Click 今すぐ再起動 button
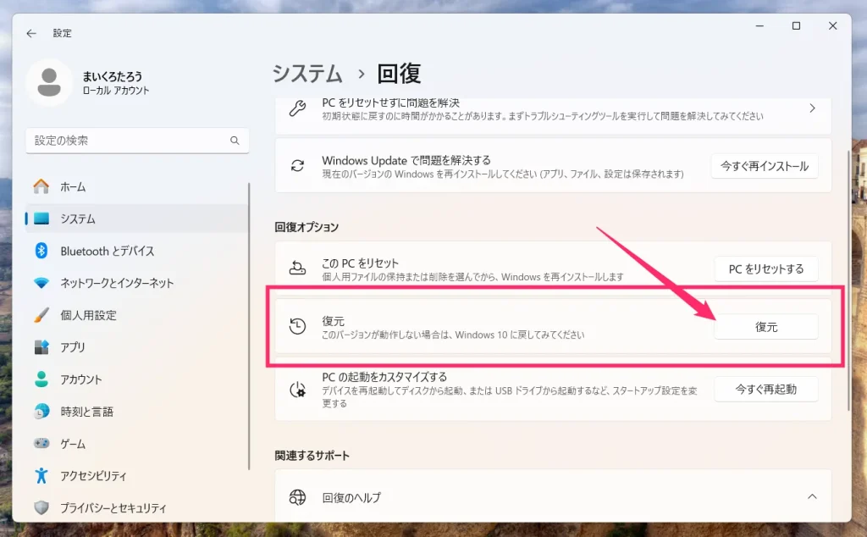Screen dimensions: 867x537 765,390
